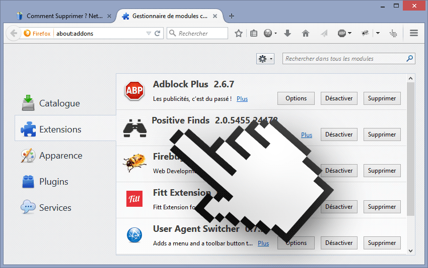Open the address bar history dropdown arrow

pyautogui.click(x=149, y=34)
